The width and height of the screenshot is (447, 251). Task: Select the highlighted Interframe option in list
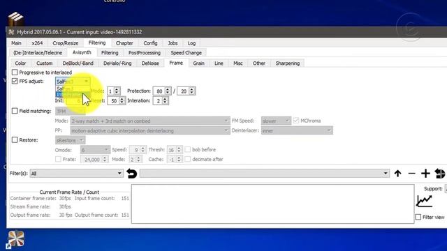tap(73, 95)
